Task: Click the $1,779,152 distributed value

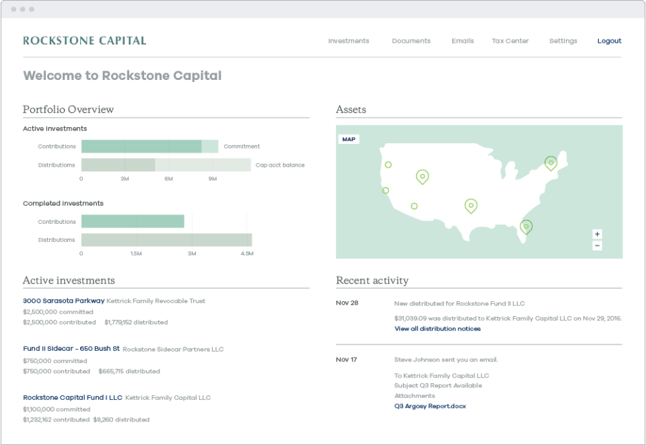Action: pos(136,323)
